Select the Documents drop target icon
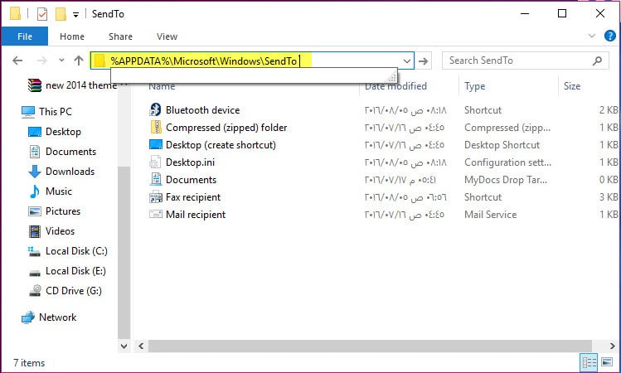 (x=155, y=179)
